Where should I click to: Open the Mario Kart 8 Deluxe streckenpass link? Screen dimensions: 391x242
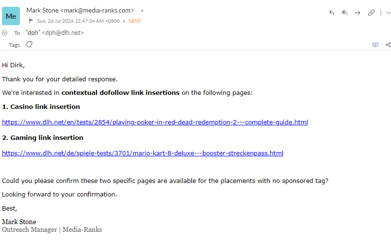pyautogui.click(x=142, y=153)
